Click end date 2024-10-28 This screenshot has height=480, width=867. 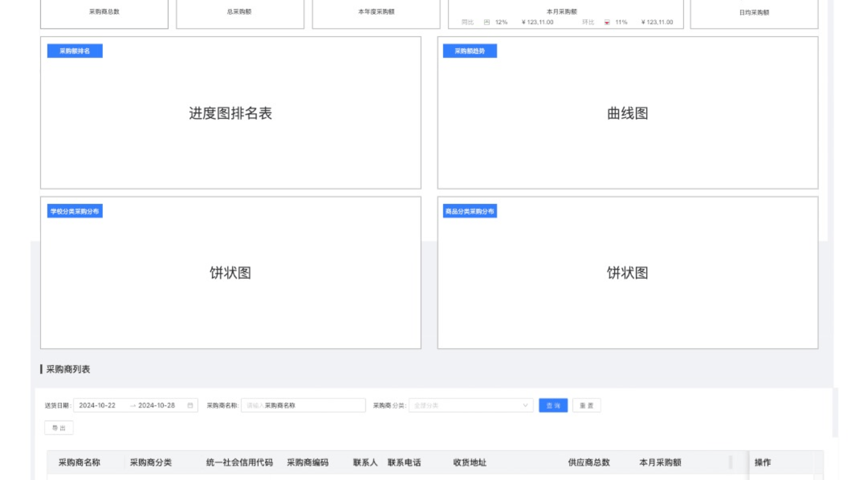[157, 405]
